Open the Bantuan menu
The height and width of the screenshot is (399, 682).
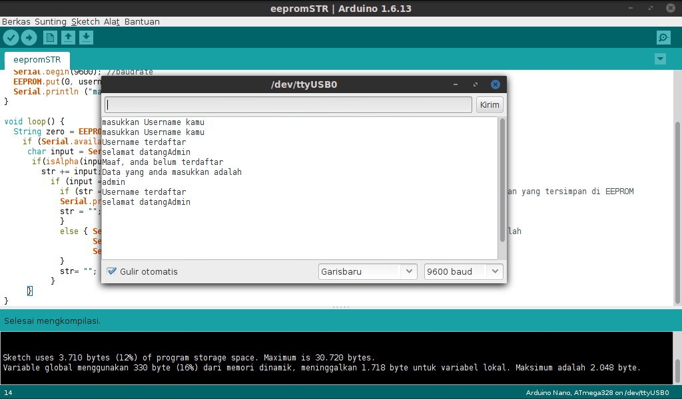click(142, 21)
